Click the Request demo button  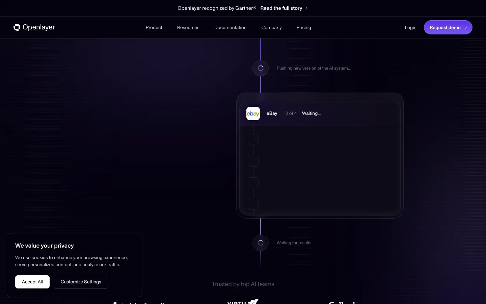tap(448, 27)
